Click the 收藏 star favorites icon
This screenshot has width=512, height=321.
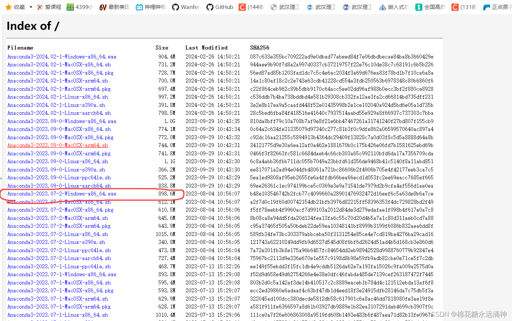[9, 7]
